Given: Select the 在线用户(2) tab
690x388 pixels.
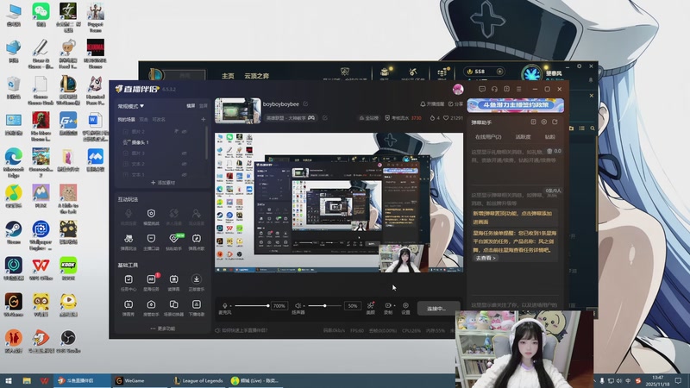Looking at the screenshot, I should click(x=488, y=137).
